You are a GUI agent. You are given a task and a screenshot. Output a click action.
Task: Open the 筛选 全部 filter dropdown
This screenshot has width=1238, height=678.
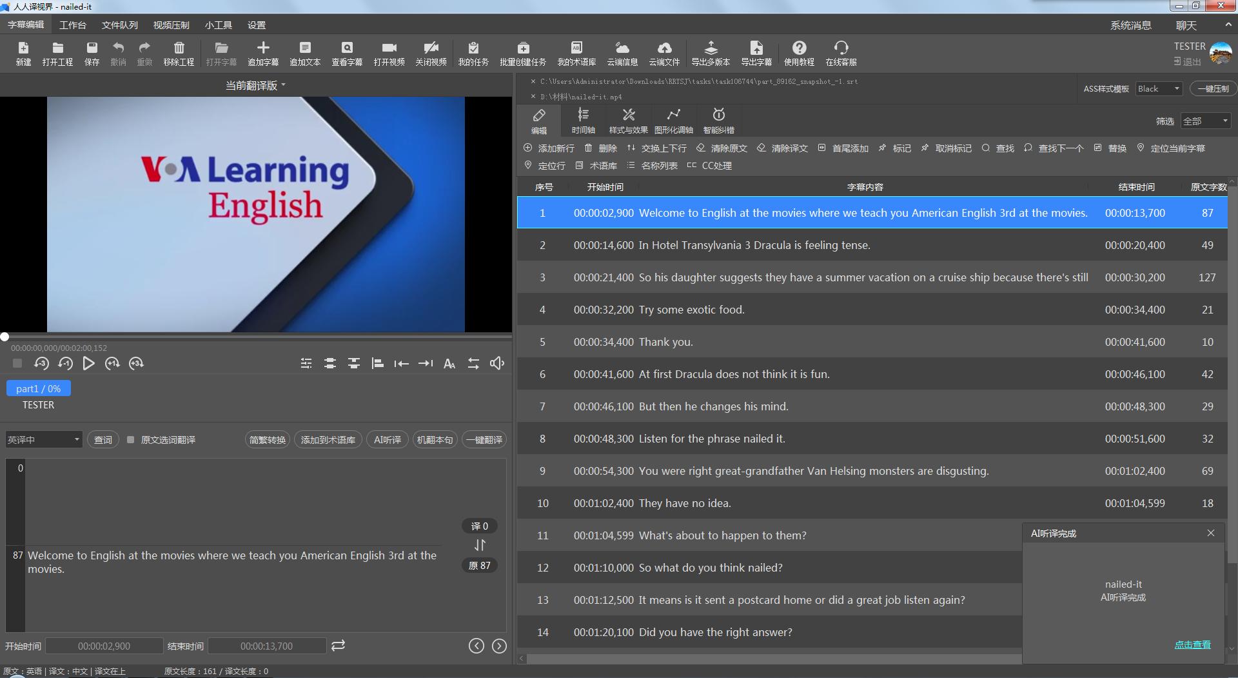coord(1205,121)
